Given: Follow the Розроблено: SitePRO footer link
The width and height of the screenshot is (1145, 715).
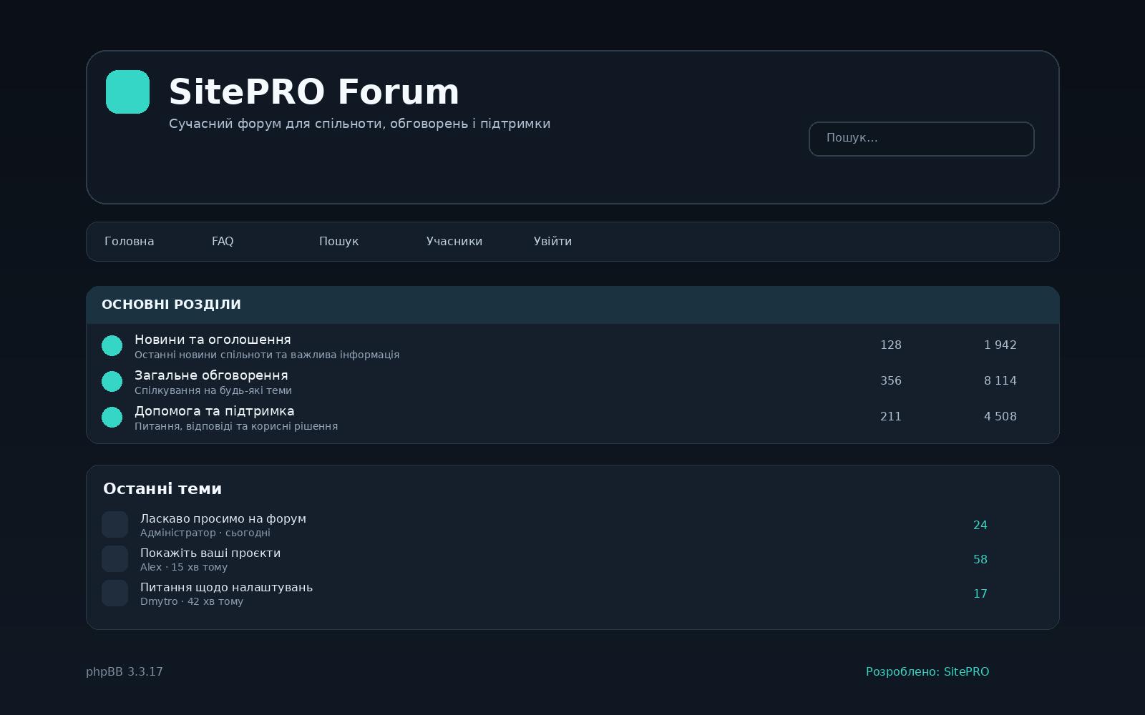Looking at the screenshot, I should [927, 672].
